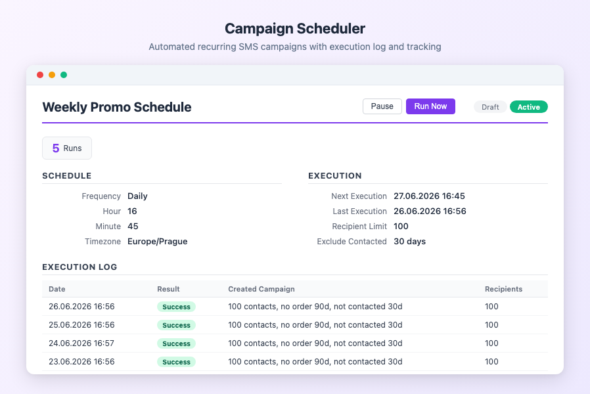Click the Created Campaign column header

pyautogui.click(x=261, y=289)
